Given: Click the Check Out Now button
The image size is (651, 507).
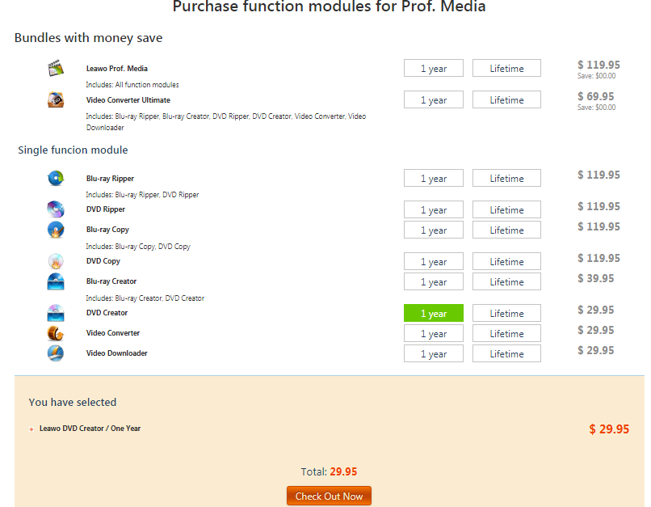Looking at the screenshot, I should (329, 496).
